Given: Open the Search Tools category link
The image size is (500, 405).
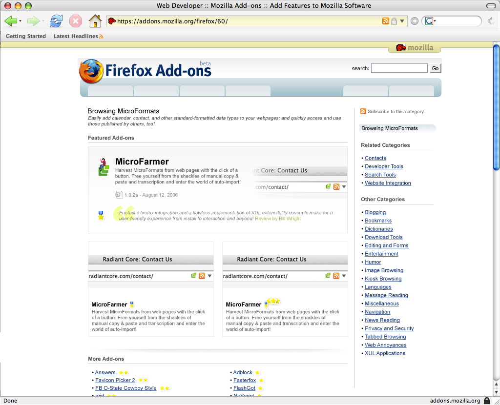Looking at the screenshot, I should pos(380,175).
